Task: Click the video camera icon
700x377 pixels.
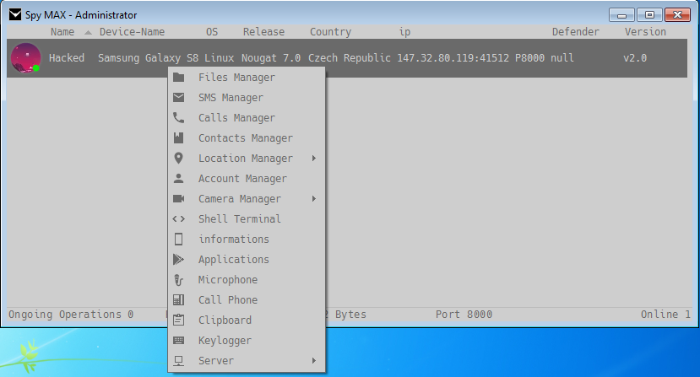Action: (178, 198)
